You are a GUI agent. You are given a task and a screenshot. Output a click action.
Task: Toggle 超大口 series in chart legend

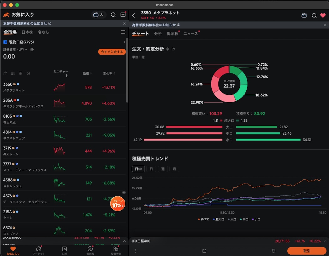[x=218, y=219]
